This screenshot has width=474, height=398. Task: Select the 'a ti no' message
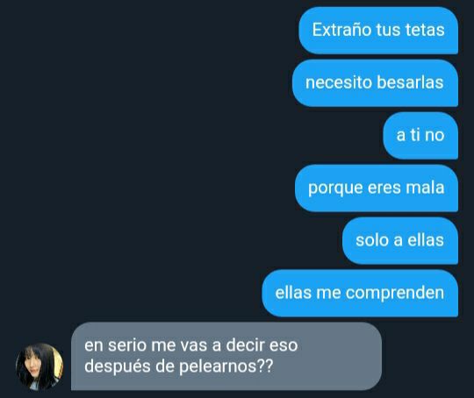pyautogui.click(x=420, y=136)
